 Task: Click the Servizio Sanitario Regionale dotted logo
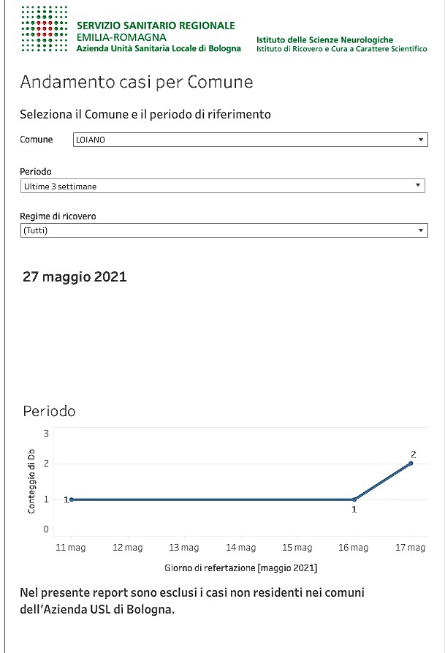click(x=45, y=29)
